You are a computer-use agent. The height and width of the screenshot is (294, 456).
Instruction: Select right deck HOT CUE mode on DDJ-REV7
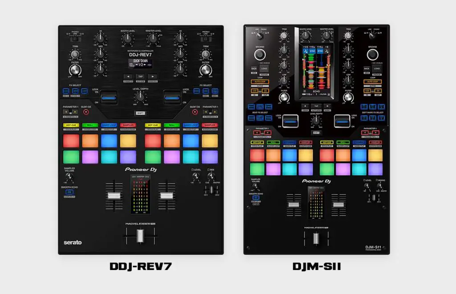[x=153, y=125]
